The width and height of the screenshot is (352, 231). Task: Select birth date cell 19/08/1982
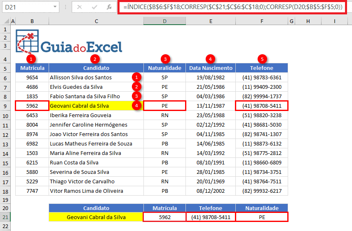tap(211, 77)
